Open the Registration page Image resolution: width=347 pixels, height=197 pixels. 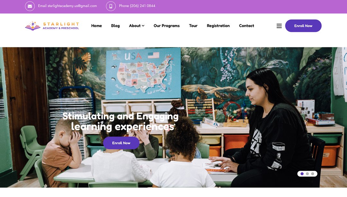coord(218,26)
